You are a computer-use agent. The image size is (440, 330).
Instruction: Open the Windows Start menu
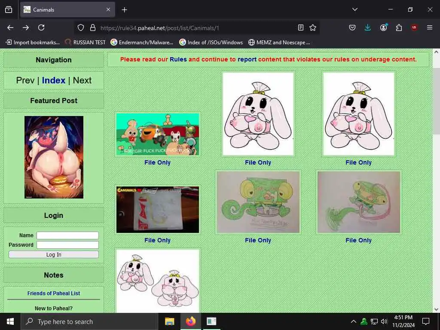pos(10,321)
